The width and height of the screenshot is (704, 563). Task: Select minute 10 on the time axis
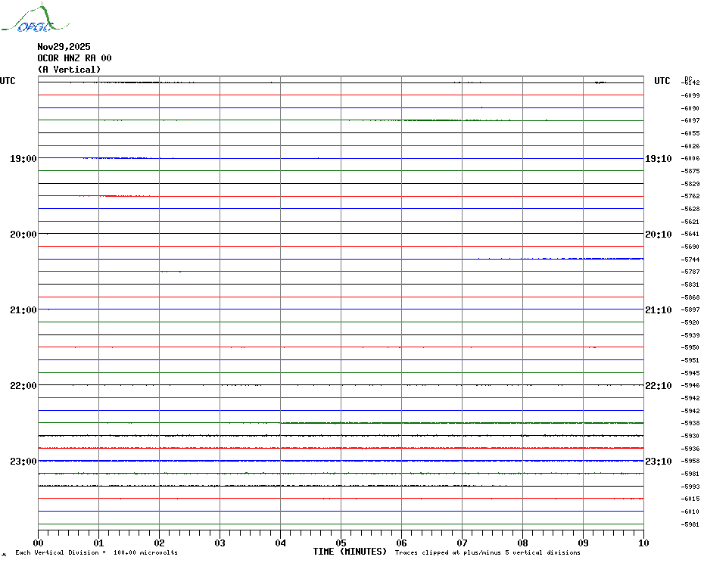pyautogui.click(x=643, y=543)
